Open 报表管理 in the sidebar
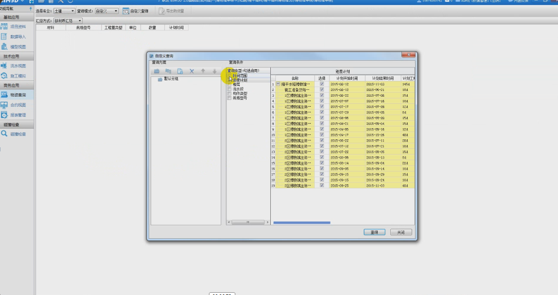The width and height of the screenshot is (558, 295). coord(17,115)
